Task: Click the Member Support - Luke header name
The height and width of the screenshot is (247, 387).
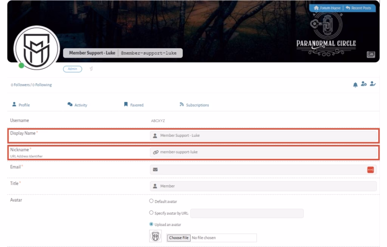Action: point(92,53)
